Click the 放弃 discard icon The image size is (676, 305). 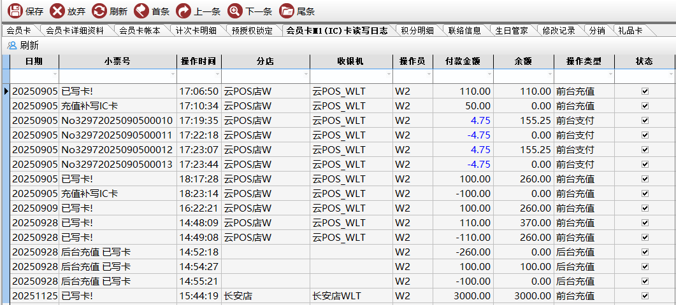pos(57,11)
